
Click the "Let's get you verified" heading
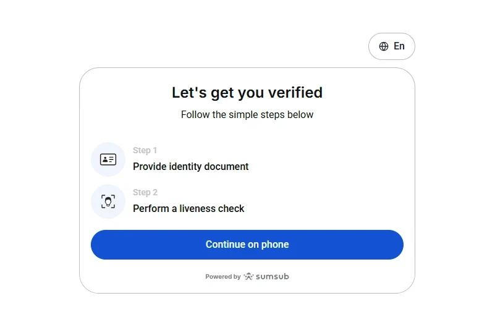[x=247, y=93]
